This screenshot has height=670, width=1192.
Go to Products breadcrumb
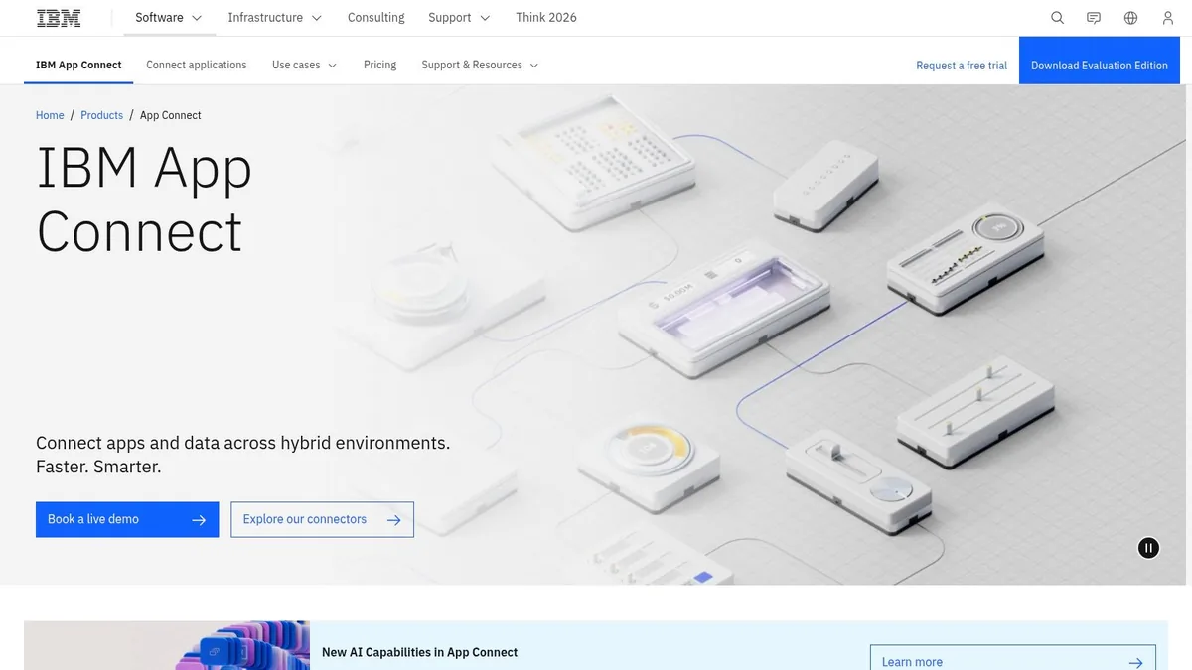click(x=101, y=115)
